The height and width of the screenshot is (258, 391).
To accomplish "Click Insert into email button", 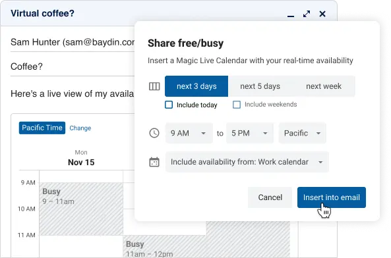I will coord(332,197).
